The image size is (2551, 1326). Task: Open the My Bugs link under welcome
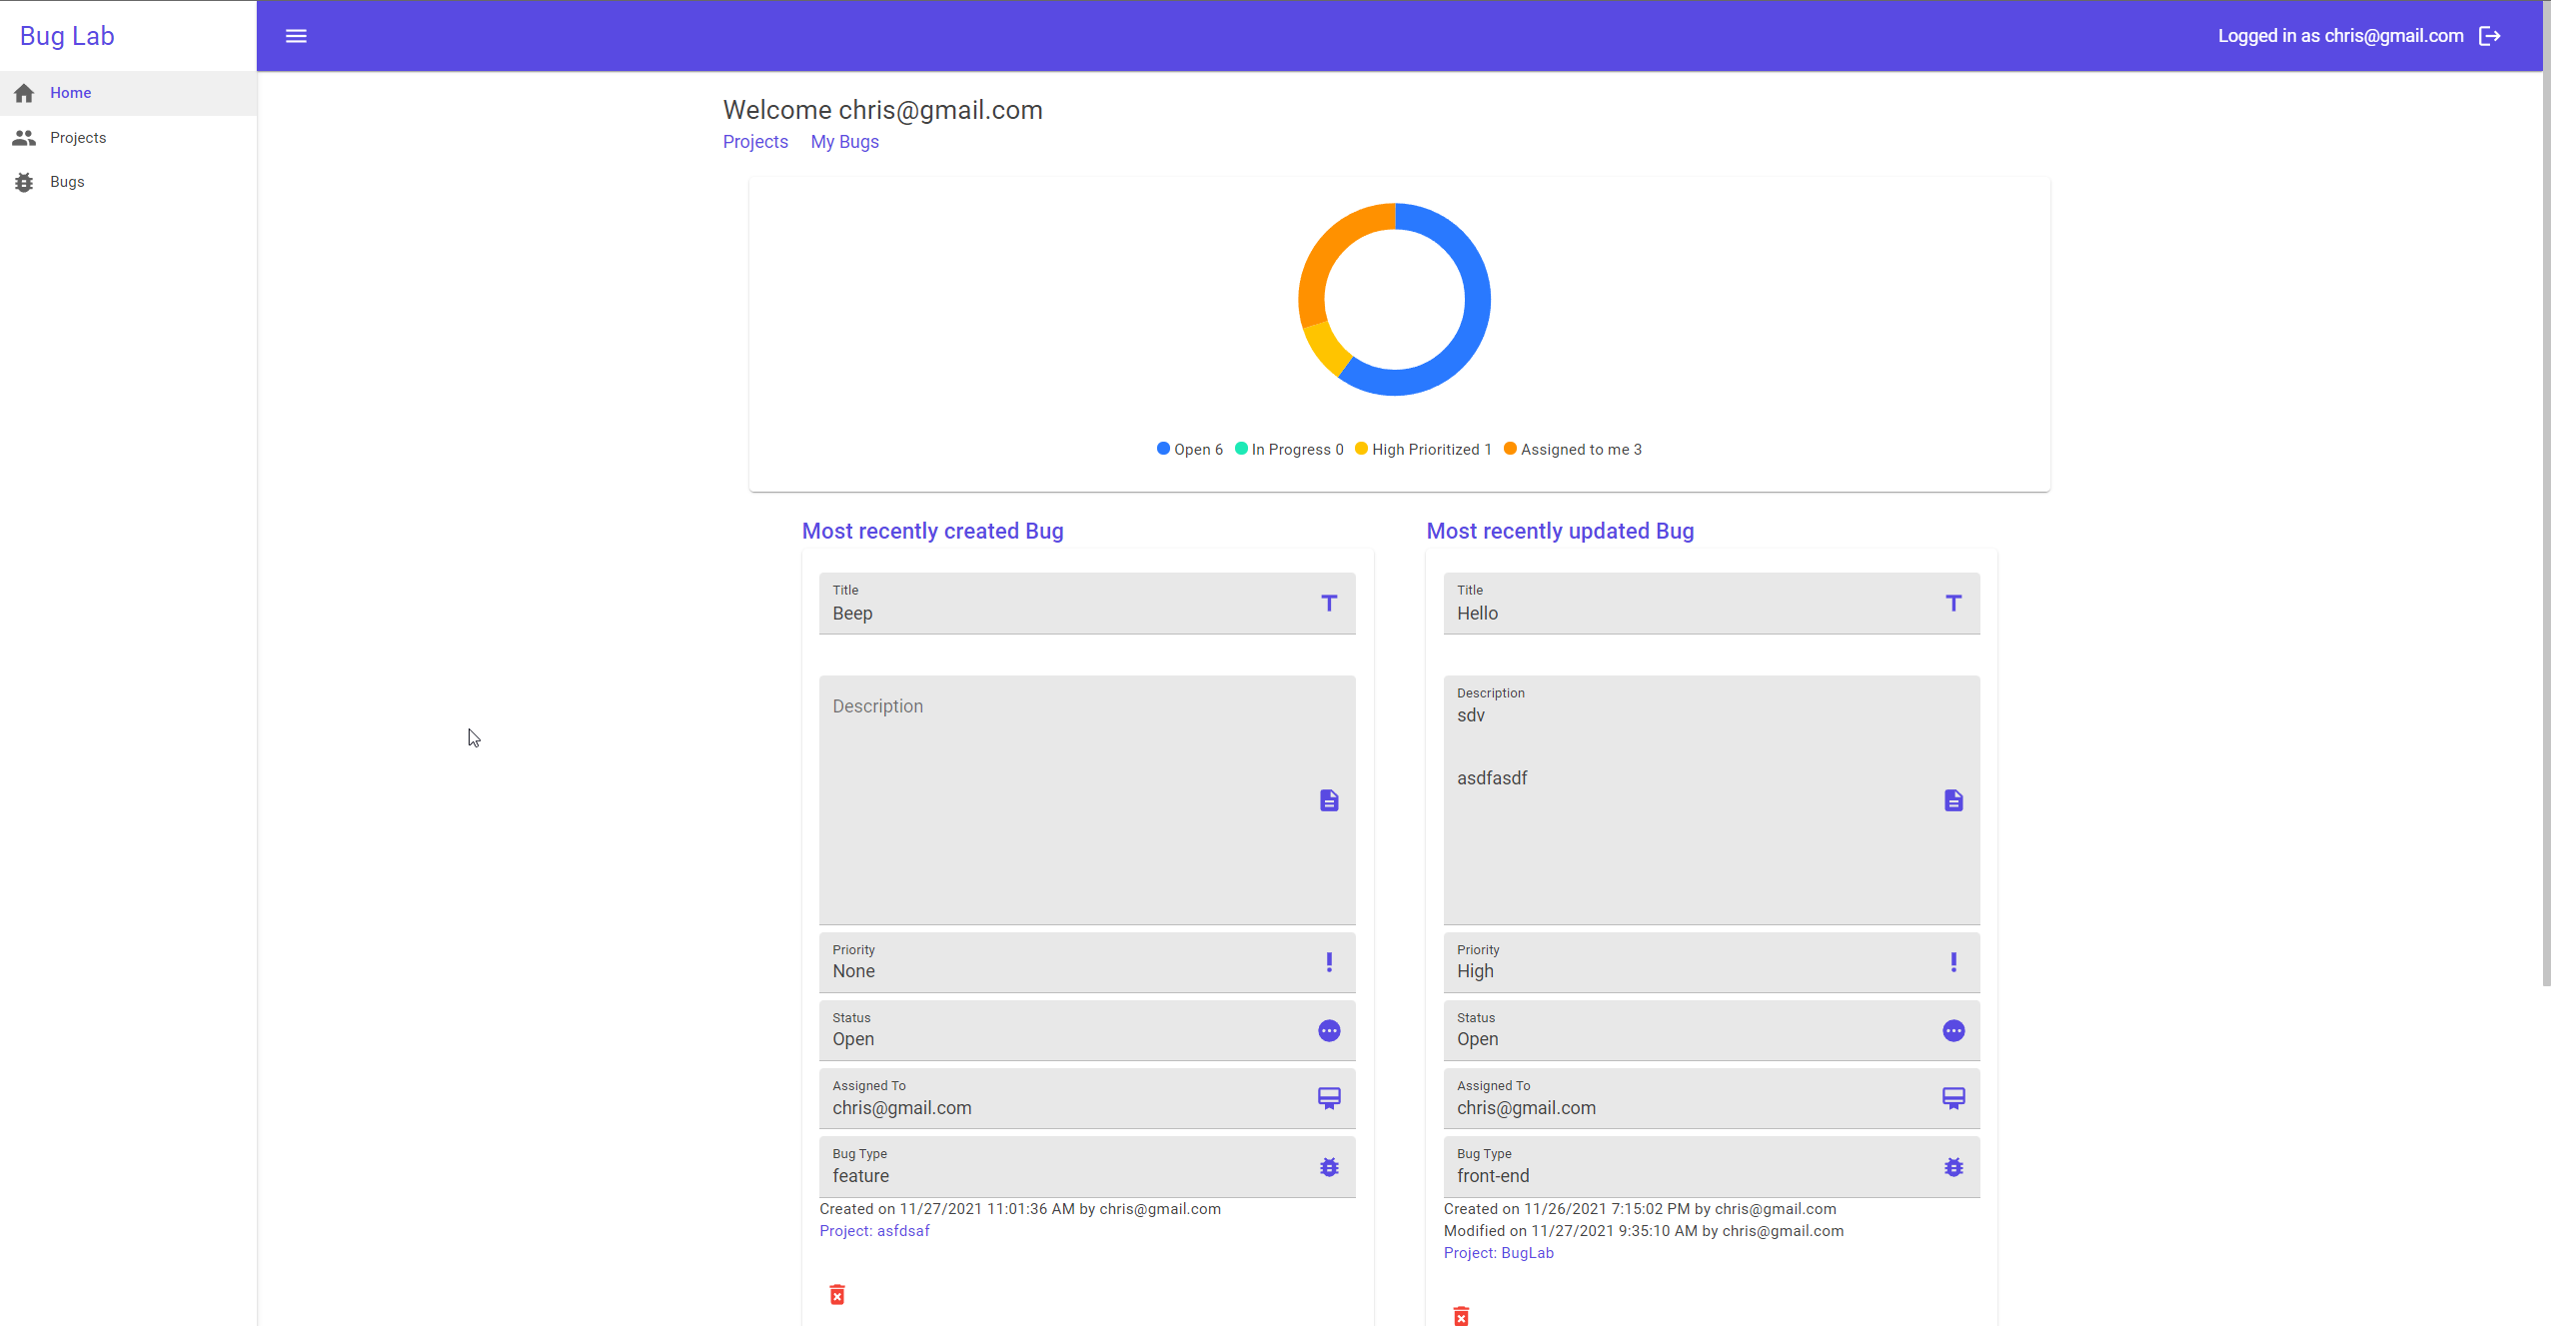[844, 142]
